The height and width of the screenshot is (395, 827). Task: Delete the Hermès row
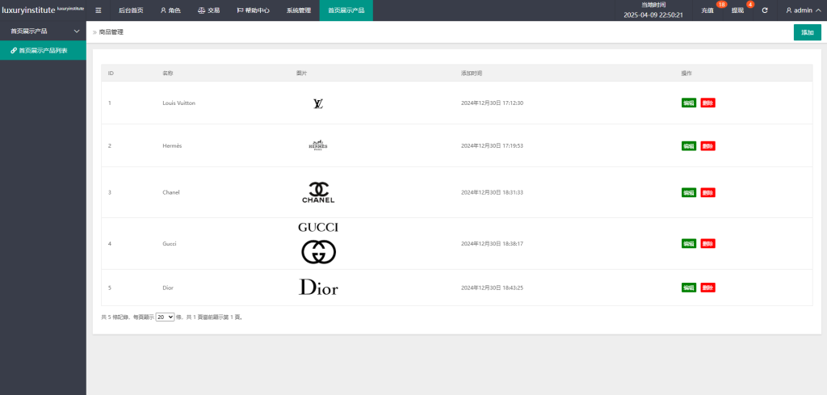(x=707, y=145)
